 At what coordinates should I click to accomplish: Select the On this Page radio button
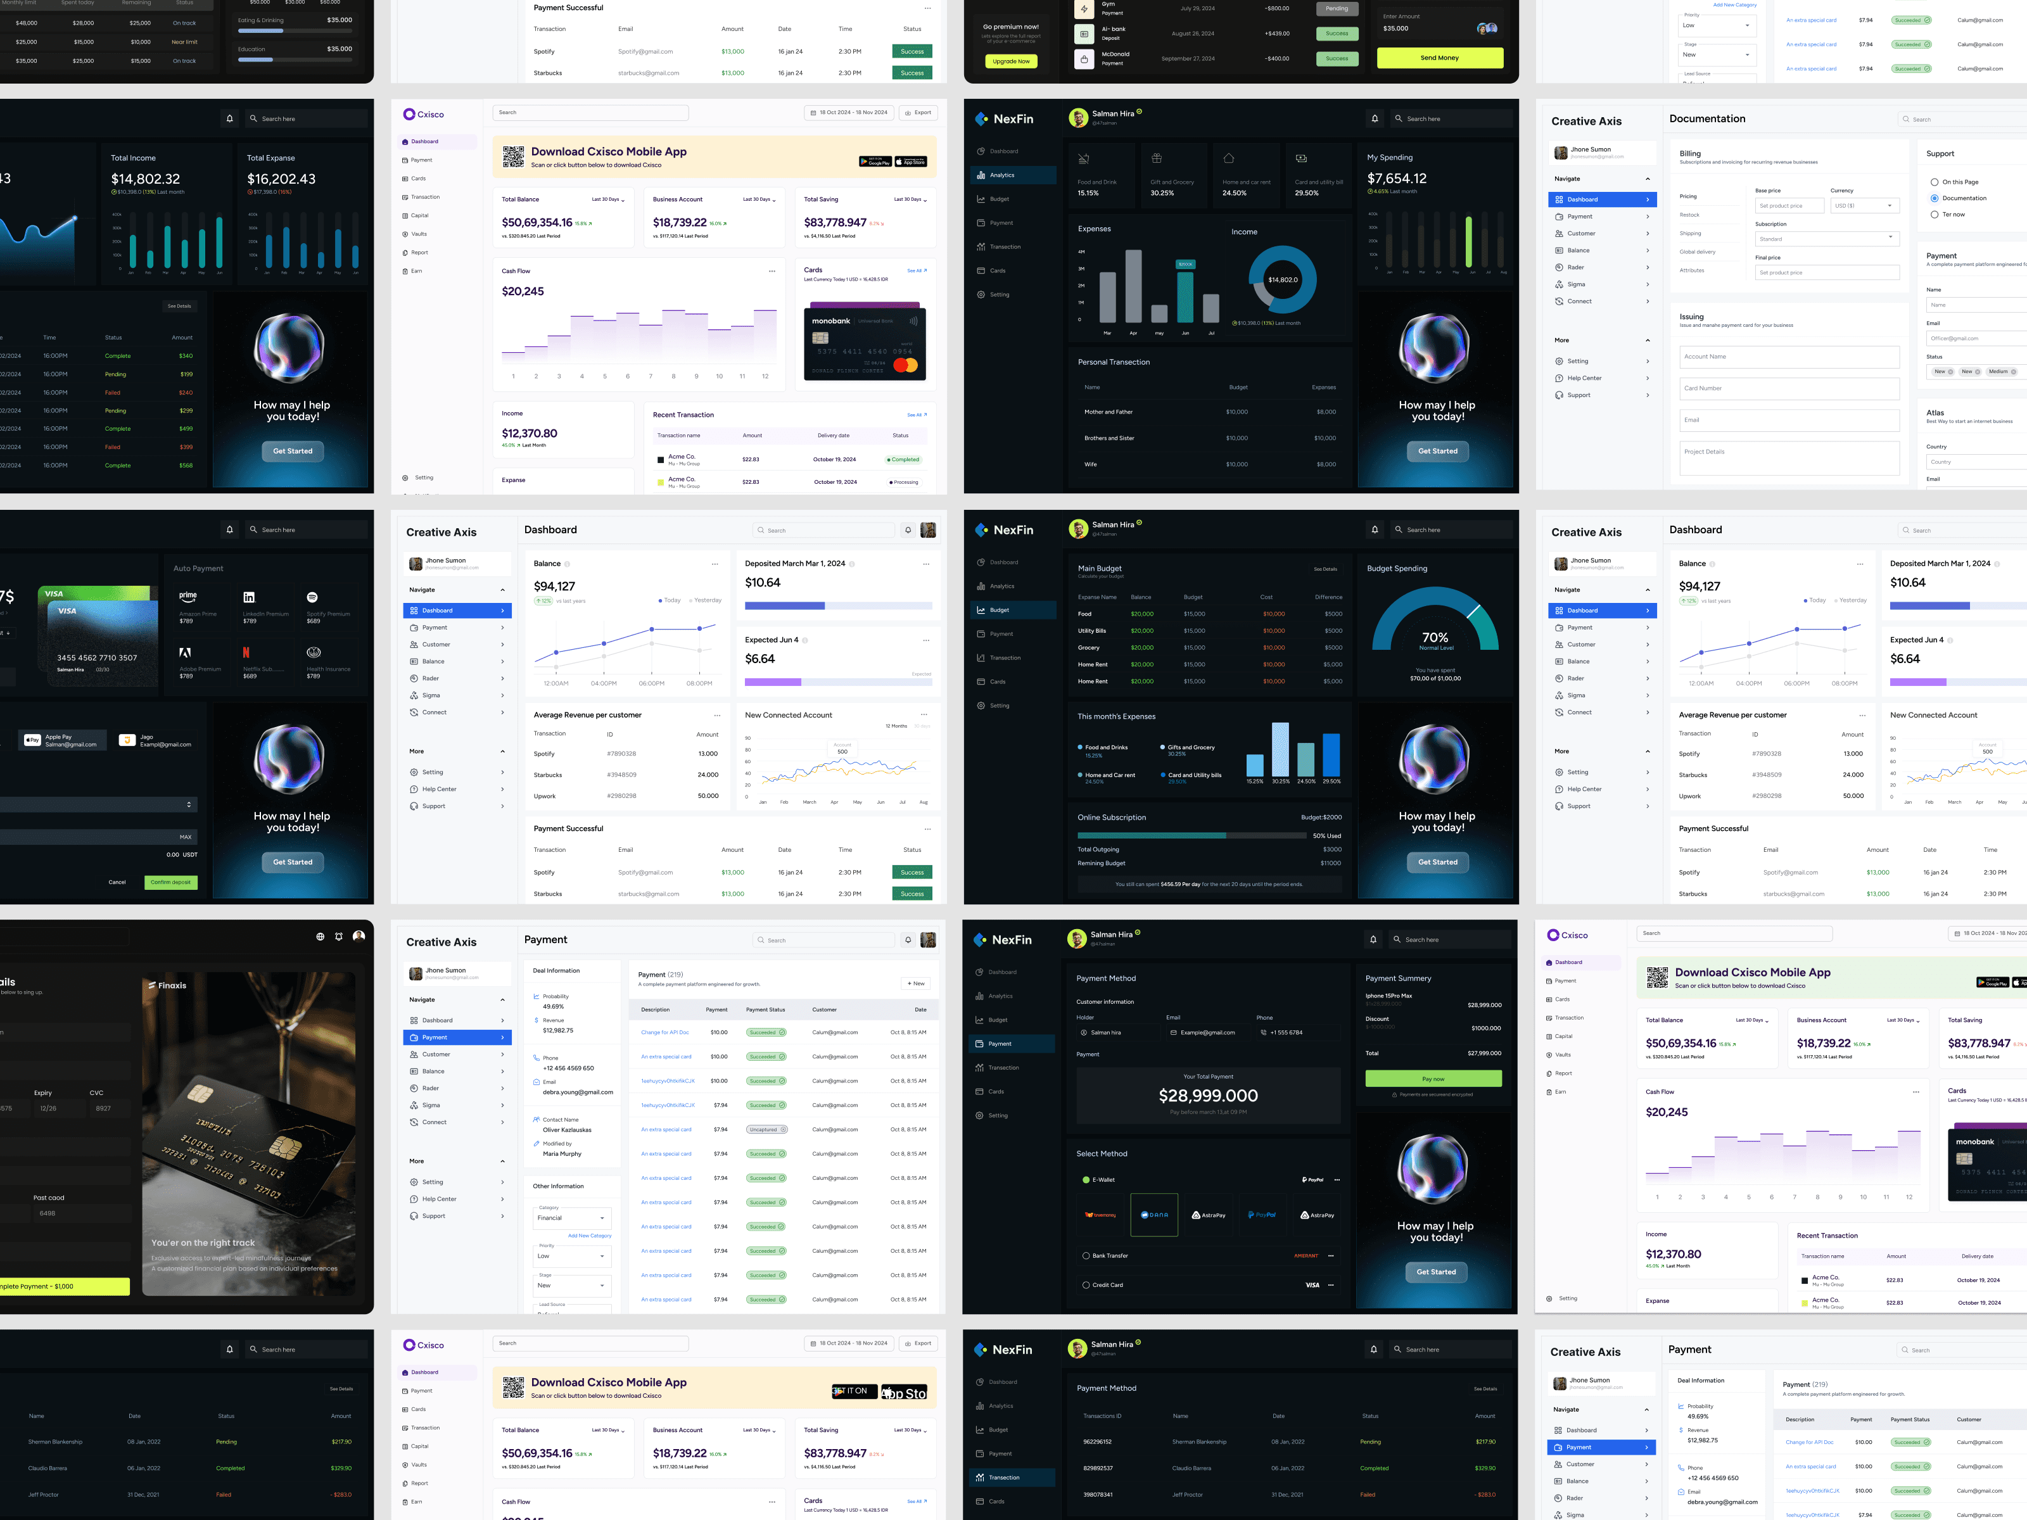click(1935, 182)
